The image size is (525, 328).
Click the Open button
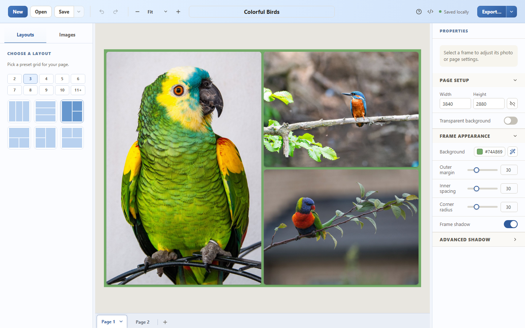click(41, 12)
